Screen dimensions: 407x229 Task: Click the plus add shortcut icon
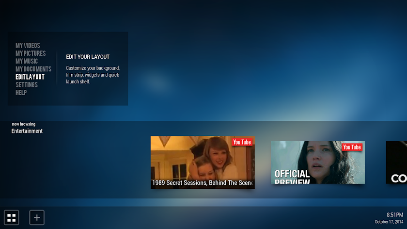coord(37,217)
